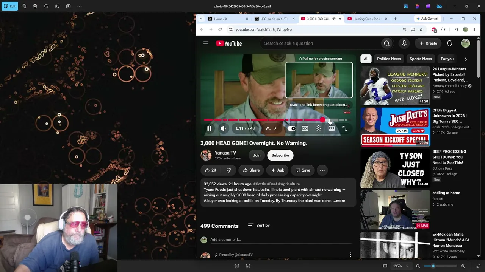Click the YouTube search box

coord(320,43)
